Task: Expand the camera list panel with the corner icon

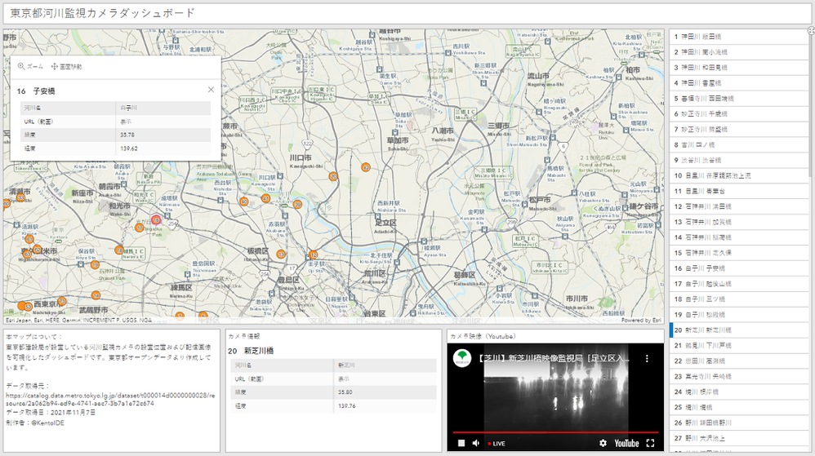Action: click(x=812, y=31)
